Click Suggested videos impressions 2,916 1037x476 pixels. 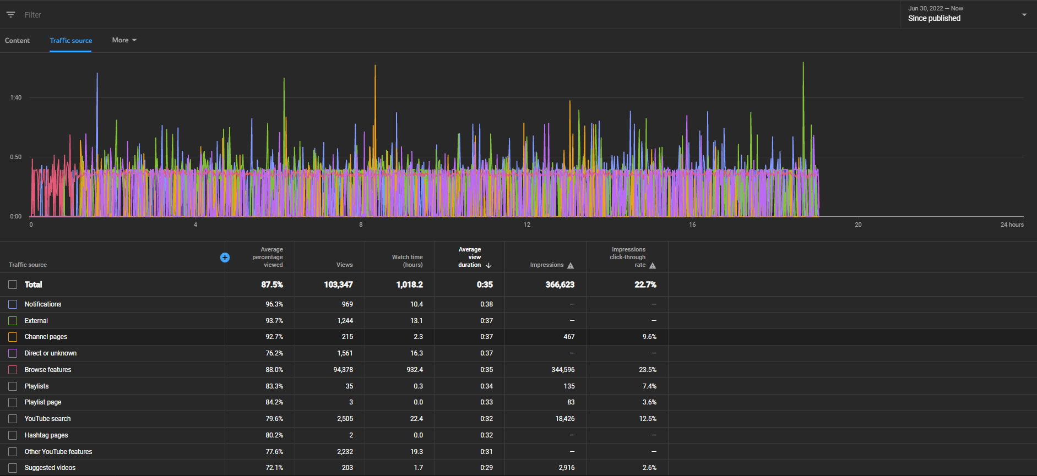567,468
